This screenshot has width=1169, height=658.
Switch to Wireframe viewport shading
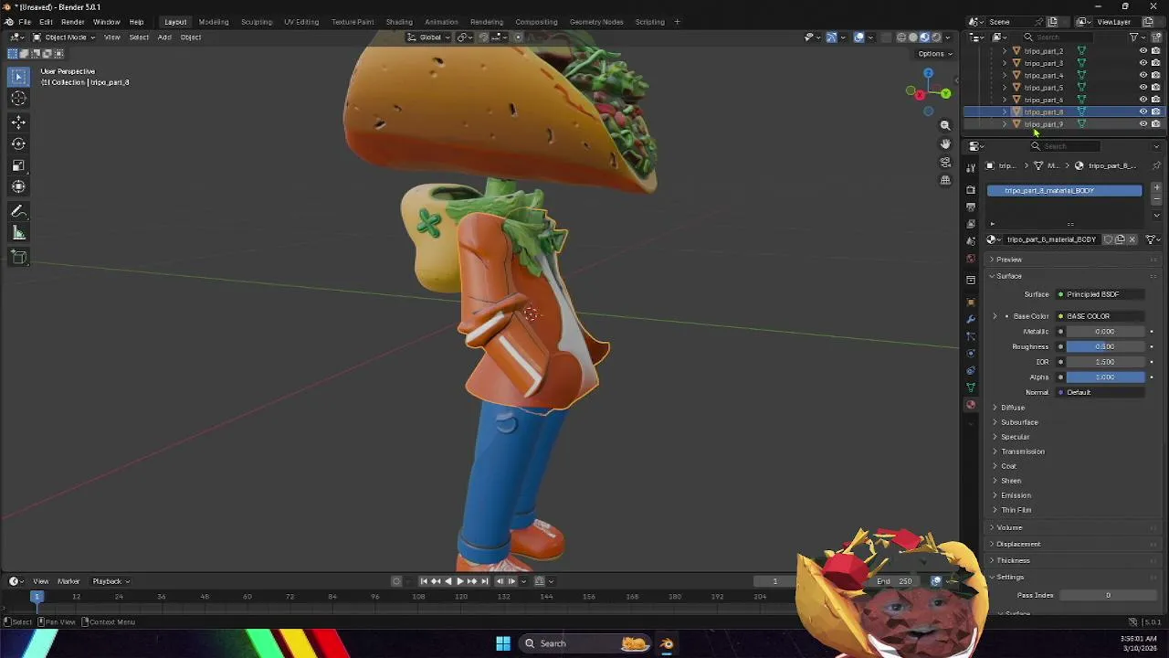click(901, 37)
